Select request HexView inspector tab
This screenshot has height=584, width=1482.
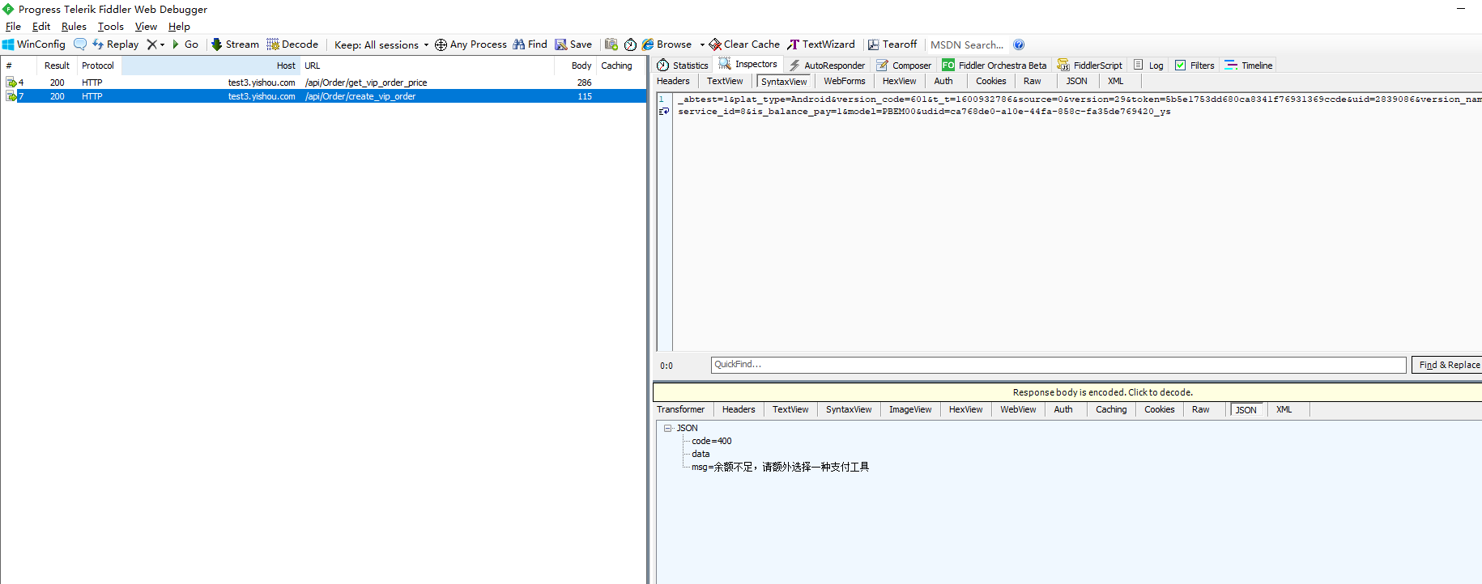click(899, 81)
